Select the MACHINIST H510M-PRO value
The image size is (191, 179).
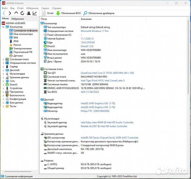coord(94,77)
